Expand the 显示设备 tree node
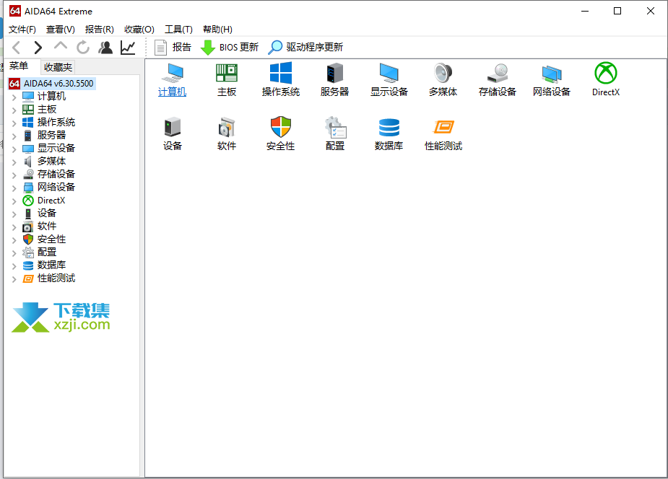Viewport: 668px width, 479px height. pos(14,149)
